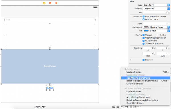Image resolution: width=171 pixels, height=109 pixels.
Task: Open the Semantic dropdown Unspecified
Action: [x=156, y=9]
